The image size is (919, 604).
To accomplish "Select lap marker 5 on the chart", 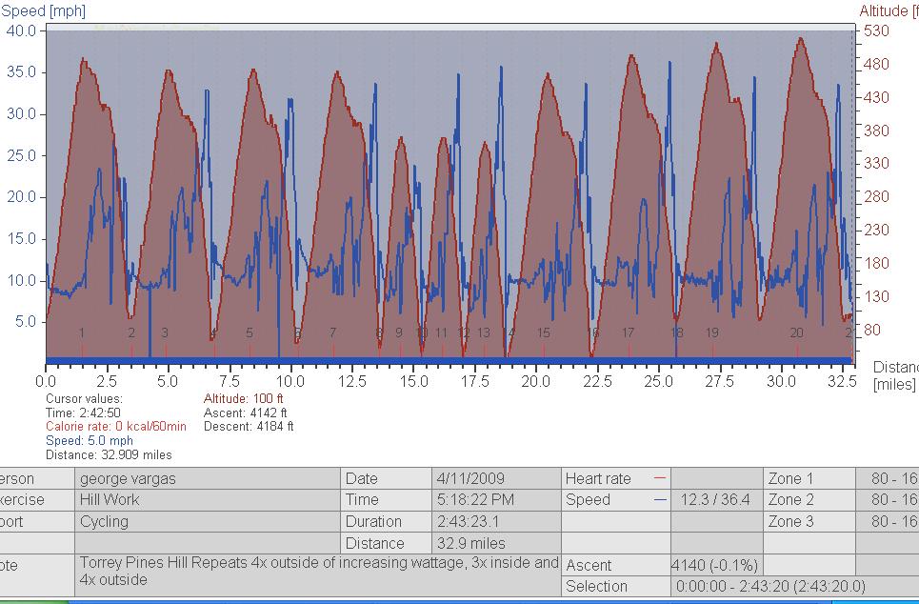I will pos(250,333).
